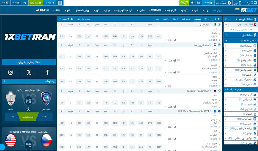Viewport: 258px width, 151px height.
Task: Switch to the مسابقات tab
Action: [198, 19]
